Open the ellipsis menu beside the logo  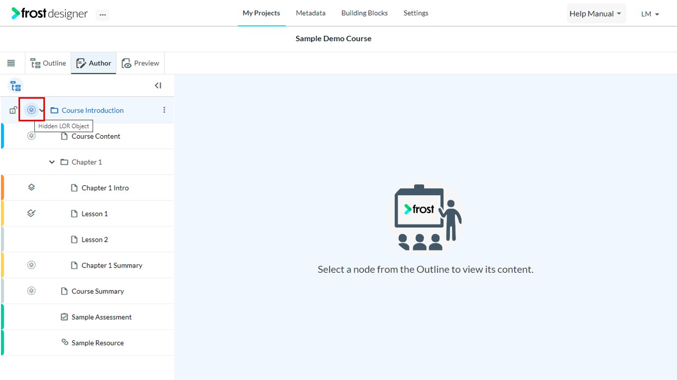[103, 15]
